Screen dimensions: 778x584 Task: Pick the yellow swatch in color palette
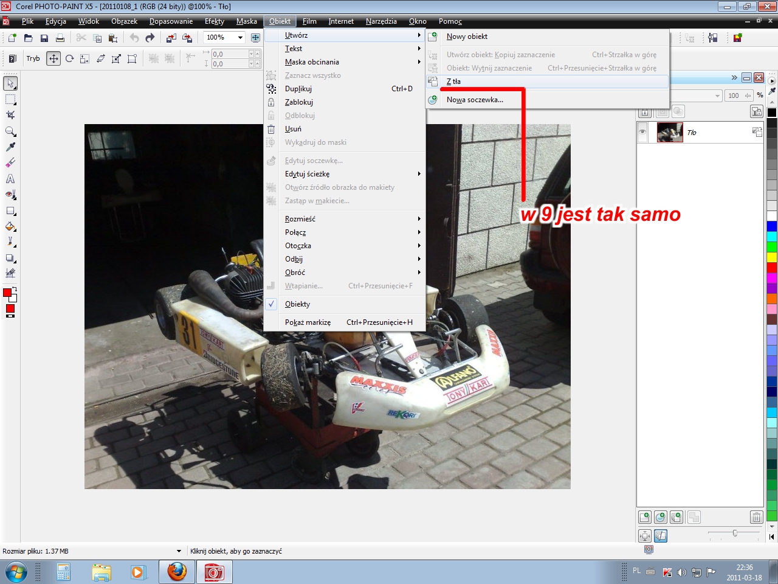(x=771, y=257)
